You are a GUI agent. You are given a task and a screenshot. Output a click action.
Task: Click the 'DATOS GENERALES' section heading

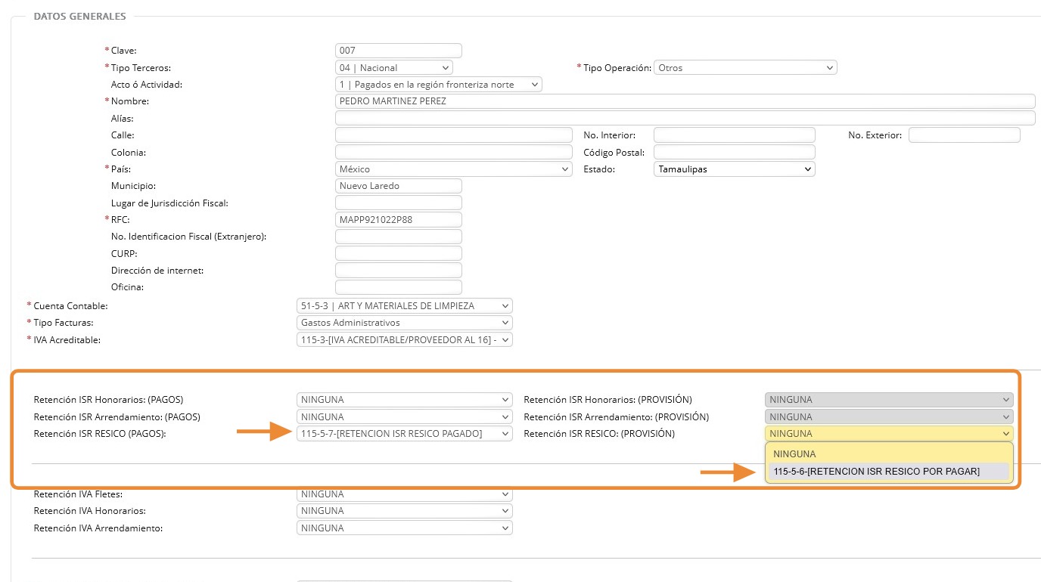(80, 16)
